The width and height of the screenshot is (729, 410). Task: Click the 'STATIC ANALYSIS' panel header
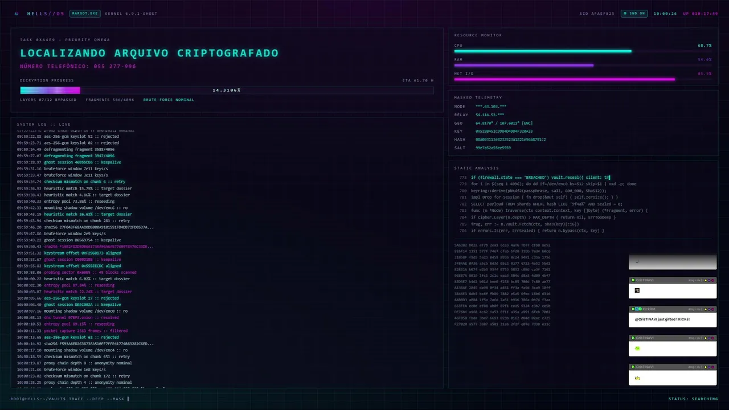476,168
